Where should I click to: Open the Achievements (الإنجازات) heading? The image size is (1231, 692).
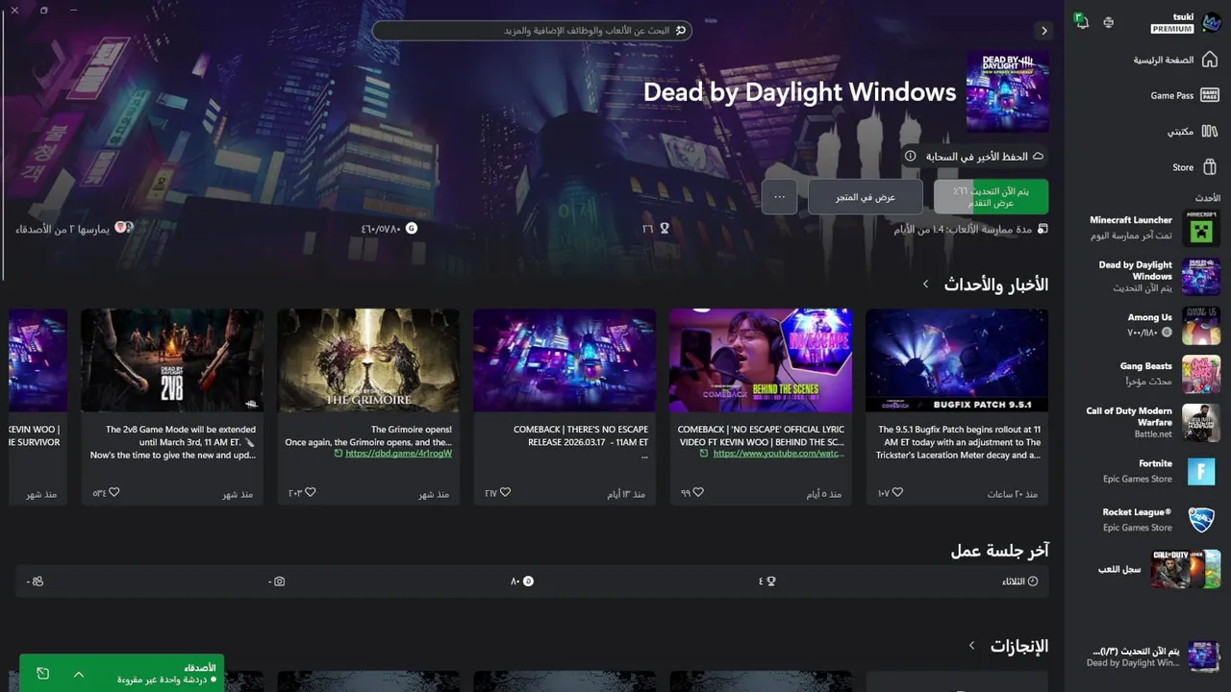1019,646
